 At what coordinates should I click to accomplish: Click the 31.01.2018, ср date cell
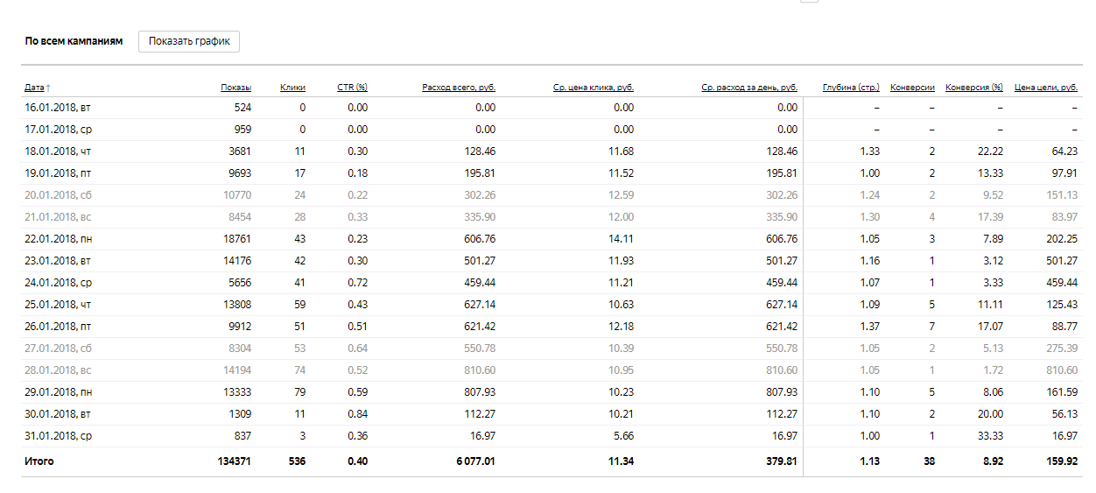tap(57, 436)
